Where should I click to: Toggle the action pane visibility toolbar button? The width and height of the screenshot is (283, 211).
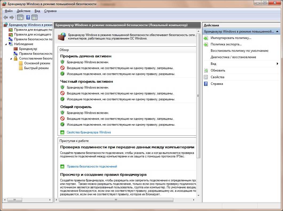(35, 17)
